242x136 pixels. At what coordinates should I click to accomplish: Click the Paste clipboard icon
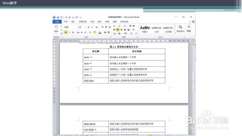tap(56, 27)
